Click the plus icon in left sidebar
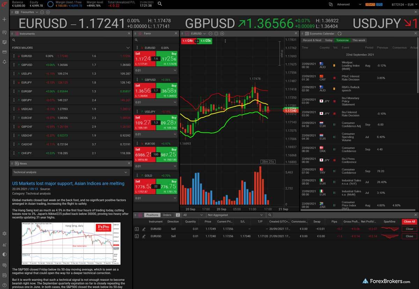Viewport: 419px width, 289px height. [x=4, y=20]
